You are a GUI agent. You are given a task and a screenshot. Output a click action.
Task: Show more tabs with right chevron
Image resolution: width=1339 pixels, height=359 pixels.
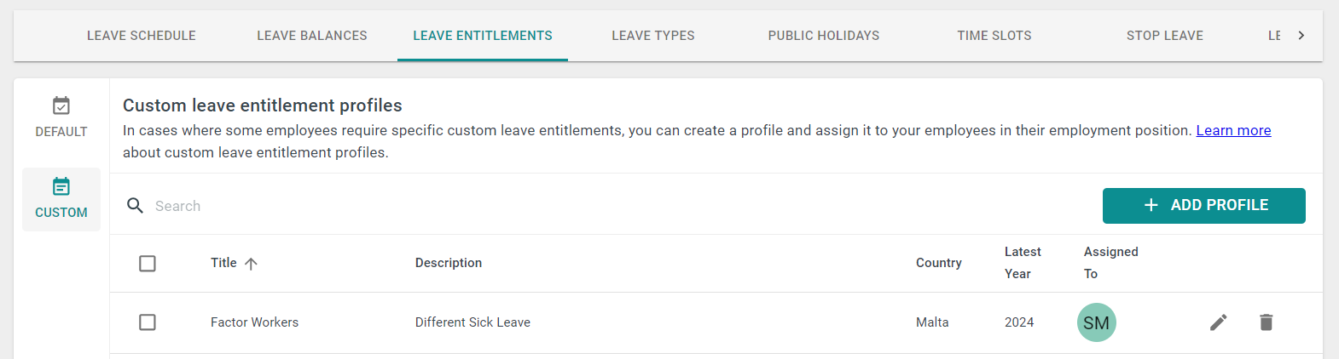(x=1301, y=36)
